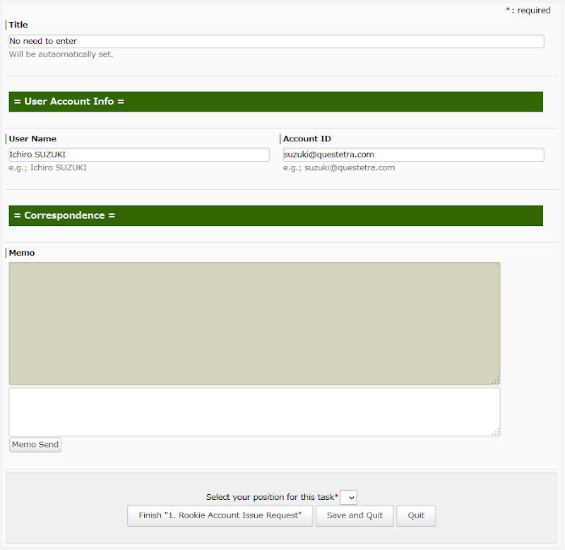Click the Account ID field with suzuki@questetra.com
The image size is (565, 550).
point(413,154)
